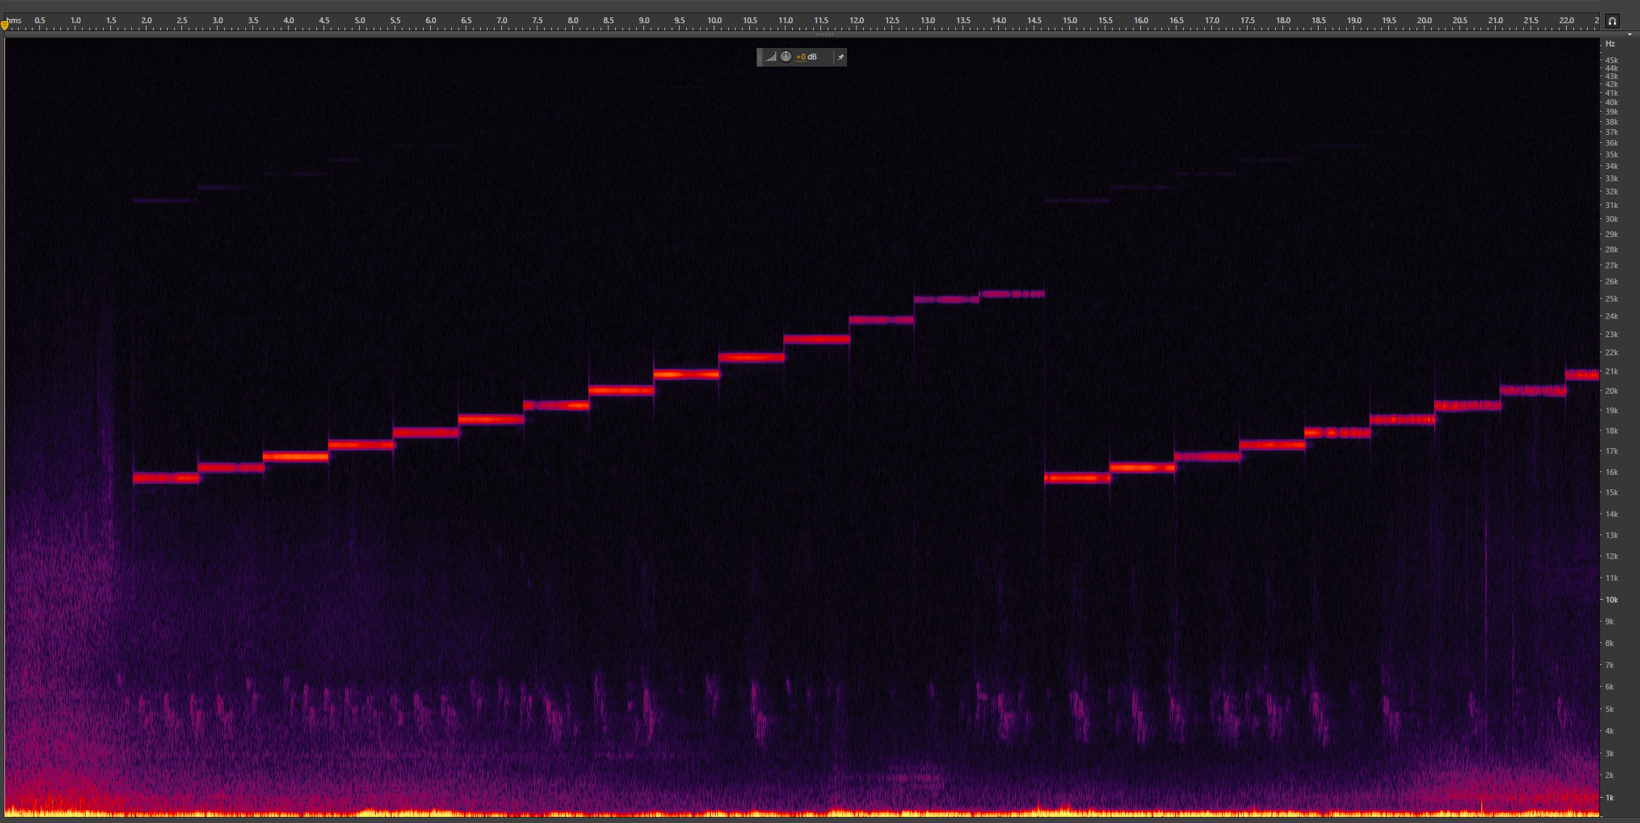Open the small triangle menu above Hz scale
The image size is (1640, 823).
tap(1629, 34)
